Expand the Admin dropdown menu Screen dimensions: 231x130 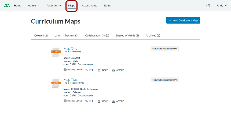tap(34, 5)
